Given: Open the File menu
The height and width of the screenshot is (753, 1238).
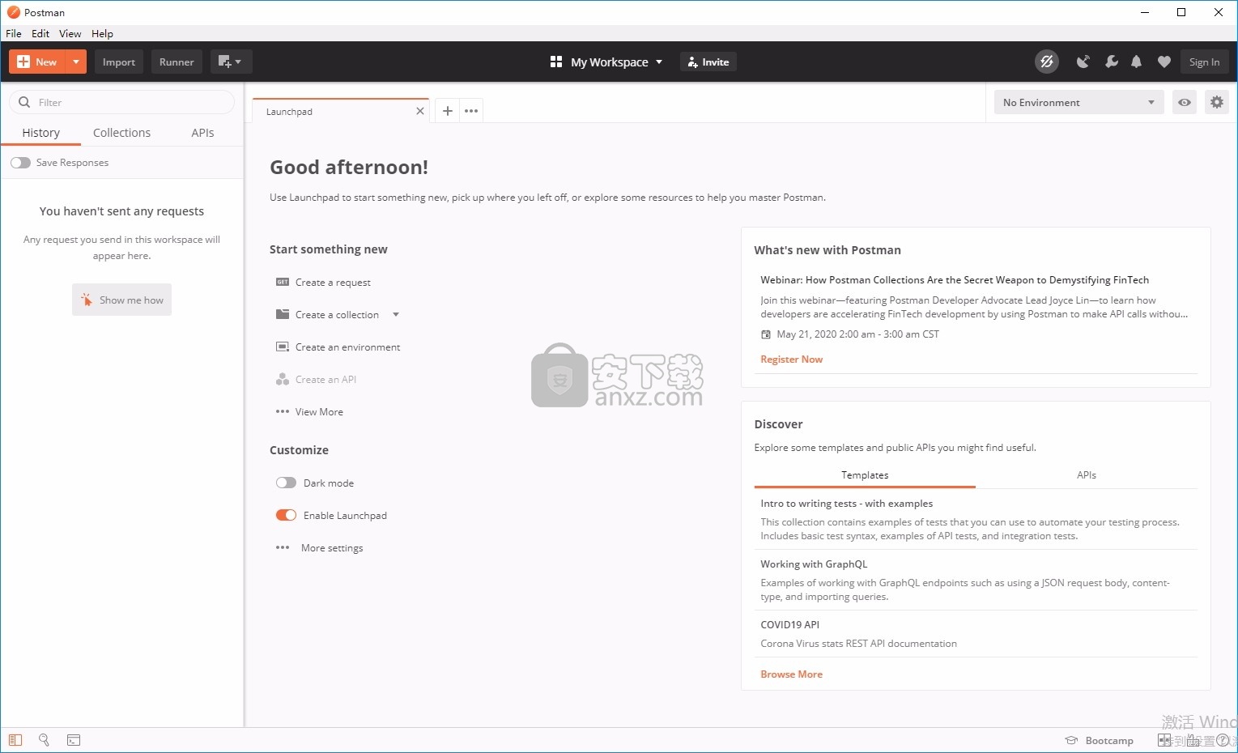Looking at the screenshot, I should (x=14, y=33).
